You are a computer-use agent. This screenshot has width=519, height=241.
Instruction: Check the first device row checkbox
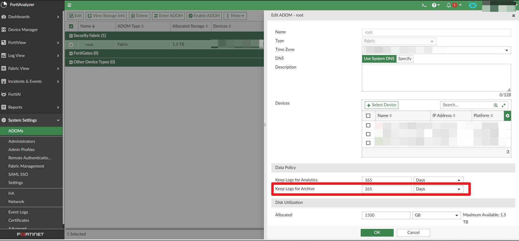[x=368, y=125]
